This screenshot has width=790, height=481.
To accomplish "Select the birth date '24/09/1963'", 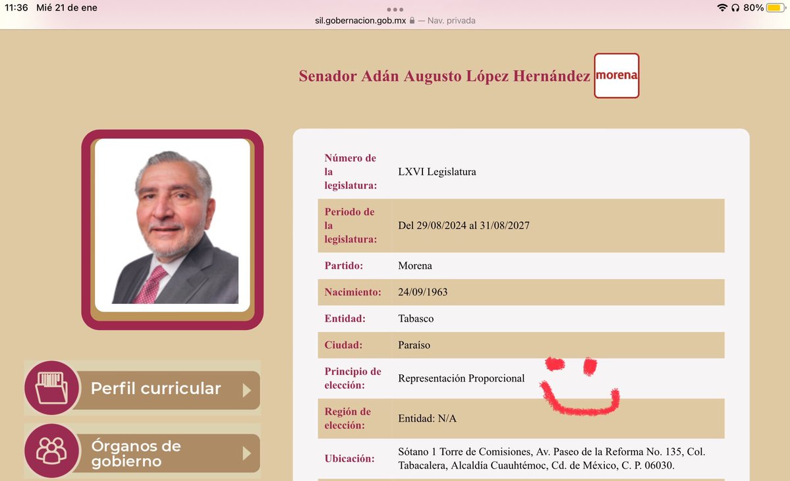I will [x=423, y=292].
